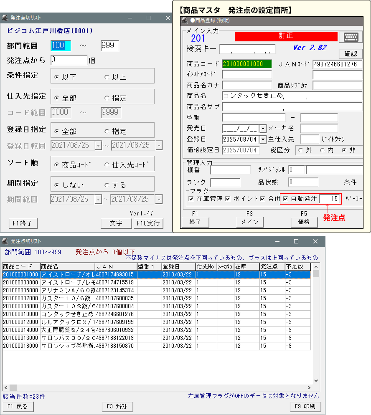Viewport: 371px width, 415px height.
Task: Click the 在庫 column header
Action: pos(246,266)
